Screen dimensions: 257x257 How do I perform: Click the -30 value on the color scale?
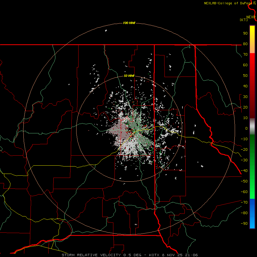[244, 160]
